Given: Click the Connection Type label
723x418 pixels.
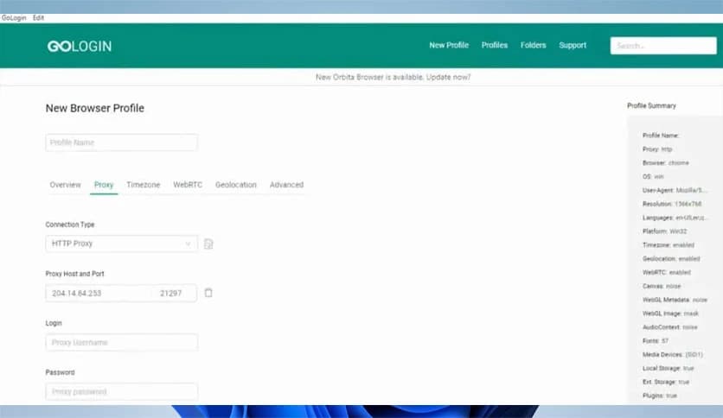Looking at the screenshot, I should coord(70,225).
